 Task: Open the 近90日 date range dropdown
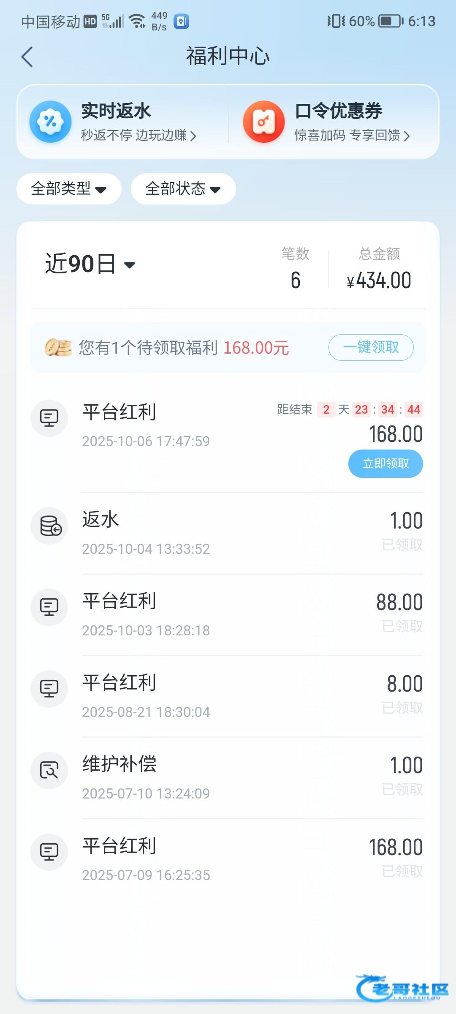[x=90, y=264]
